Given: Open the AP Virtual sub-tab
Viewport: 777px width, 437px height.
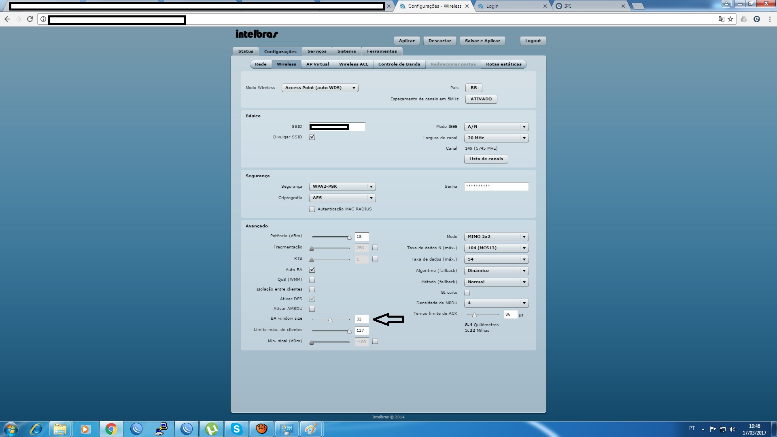Looking at the screenshot, I should click(317, 64).
